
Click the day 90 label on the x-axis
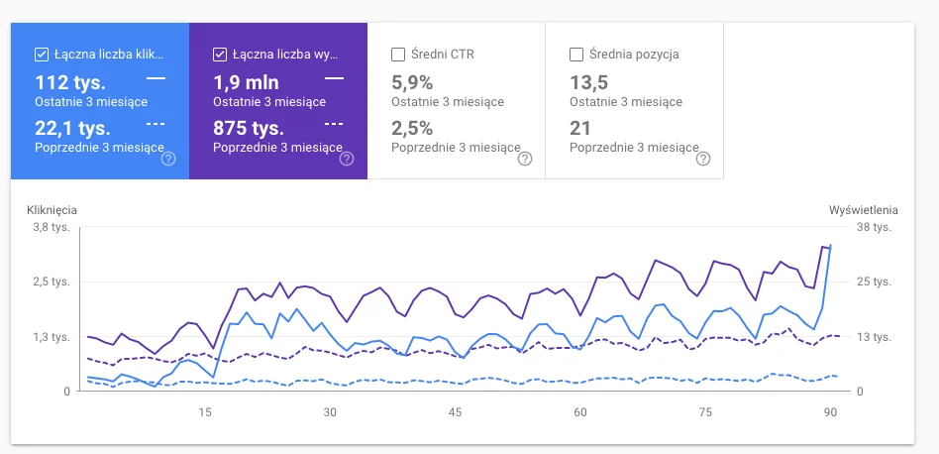pyautogui.click(x=830, y=412)
